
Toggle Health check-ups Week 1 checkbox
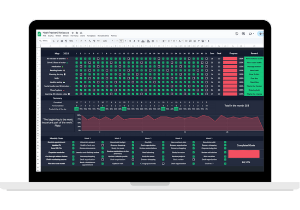tap(103, 145)
